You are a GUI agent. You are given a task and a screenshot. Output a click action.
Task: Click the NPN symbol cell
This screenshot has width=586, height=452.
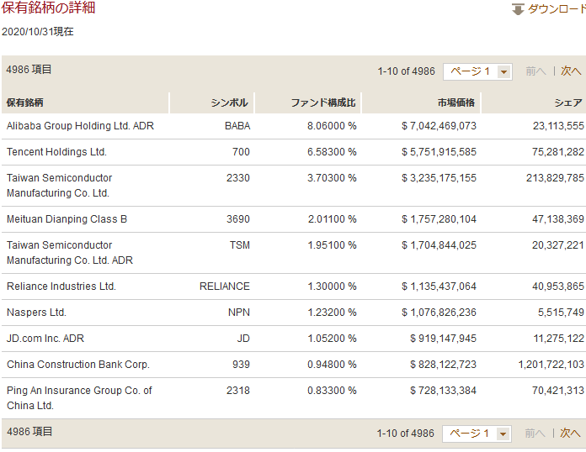click(x=239, y=313)
